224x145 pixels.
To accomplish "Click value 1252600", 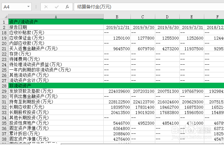I will click(x=192, y=38).
